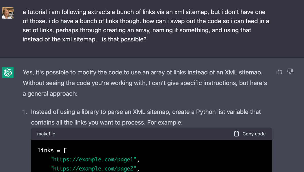The image size is (304, 172).
Task: Click the code line 'links = ['
Action: tap(52, 150)
